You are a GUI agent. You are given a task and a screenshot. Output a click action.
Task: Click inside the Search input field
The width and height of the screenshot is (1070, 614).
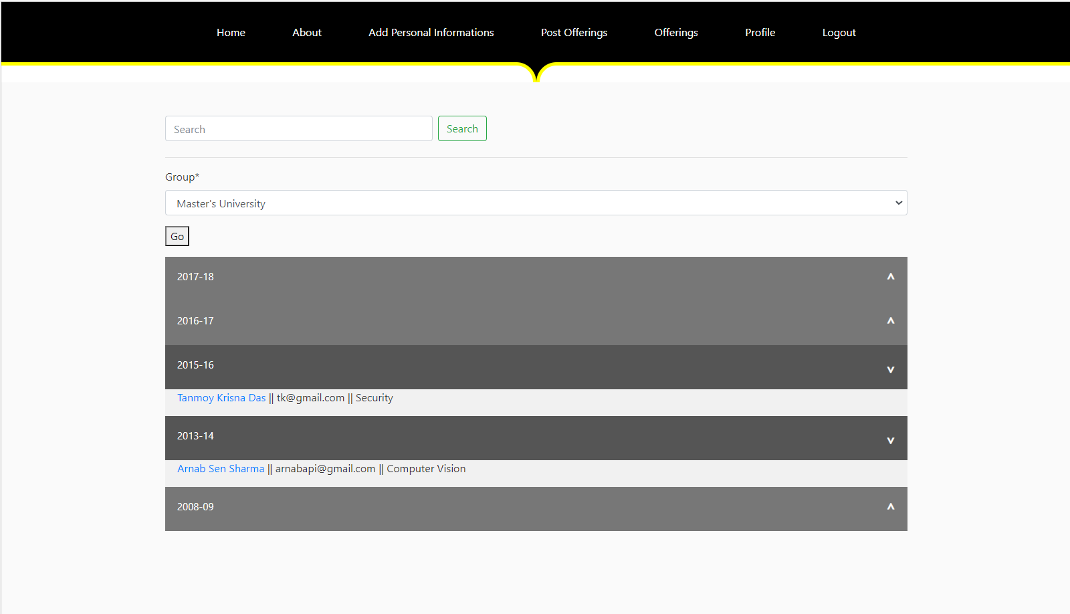298,128
